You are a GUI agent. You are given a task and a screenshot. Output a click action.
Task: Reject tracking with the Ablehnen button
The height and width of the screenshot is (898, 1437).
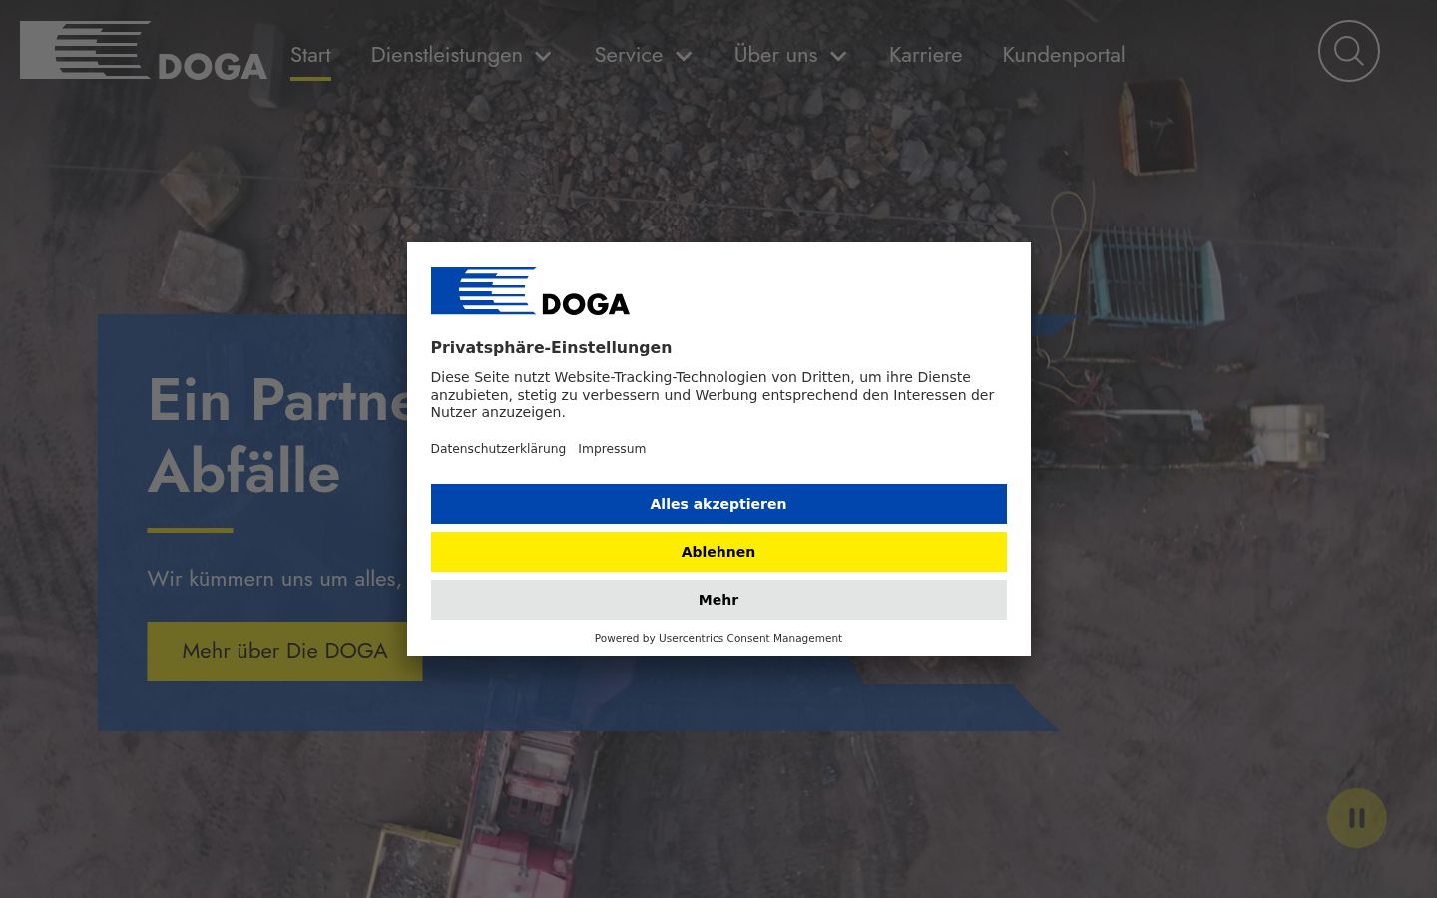point(718,552)
